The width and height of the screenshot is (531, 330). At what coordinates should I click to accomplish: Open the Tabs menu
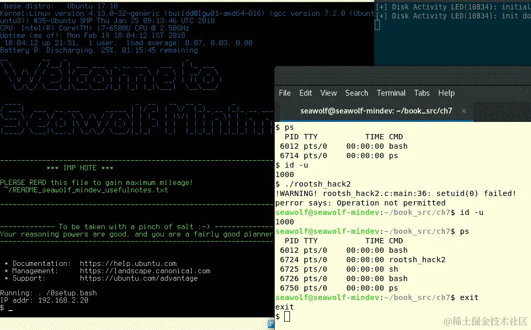pos(422,93)
